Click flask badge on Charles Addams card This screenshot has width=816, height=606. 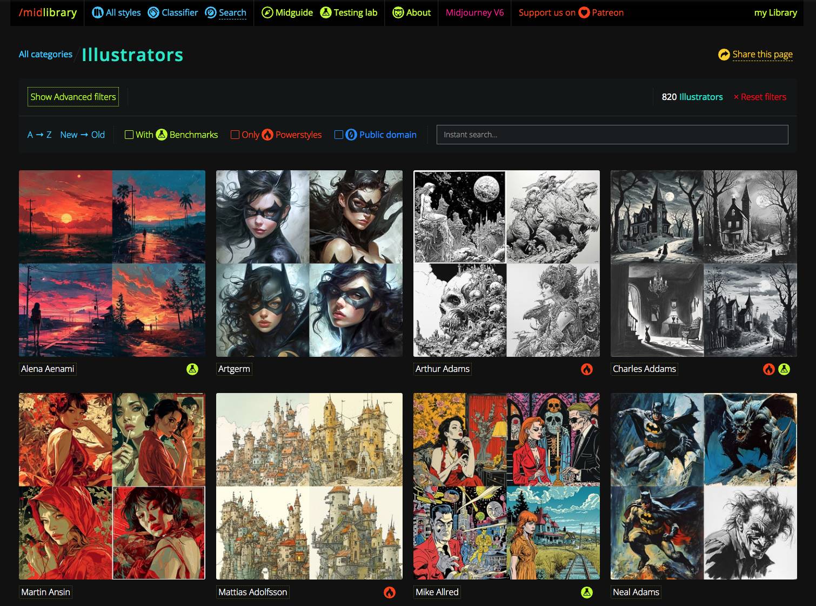tap(784, 369)
